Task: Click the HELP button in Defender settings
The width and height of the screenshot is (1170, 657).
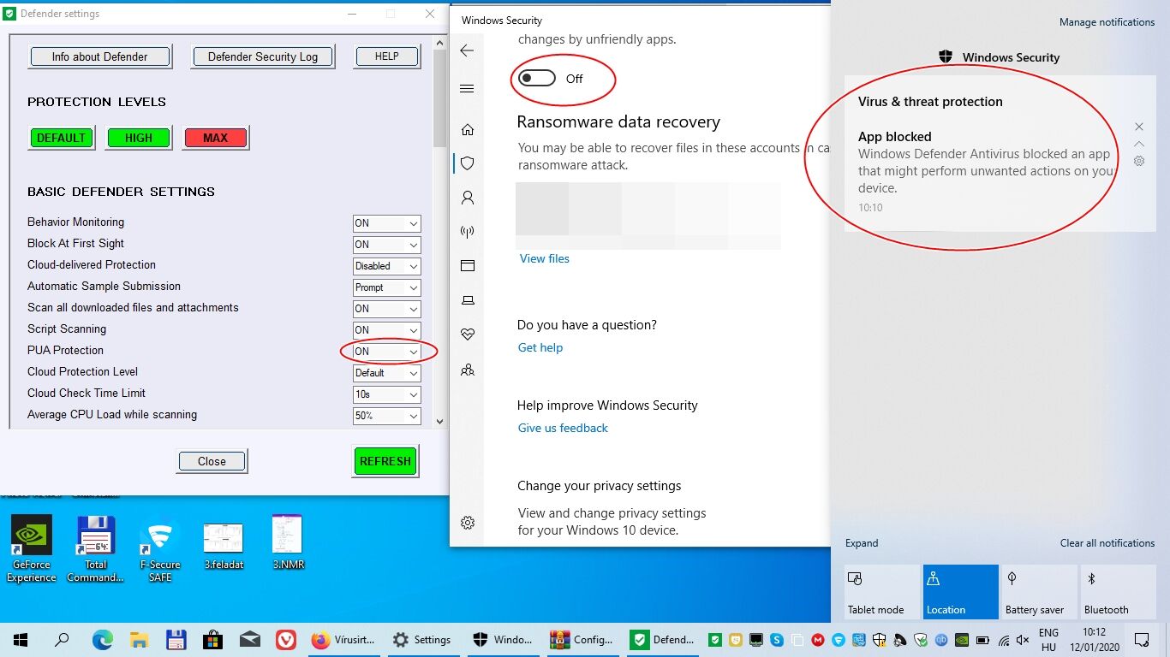Action: coord(386,56)
